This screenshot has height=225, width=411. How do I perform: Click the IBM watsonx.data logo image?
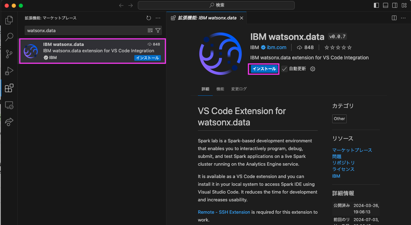[220, 54]
